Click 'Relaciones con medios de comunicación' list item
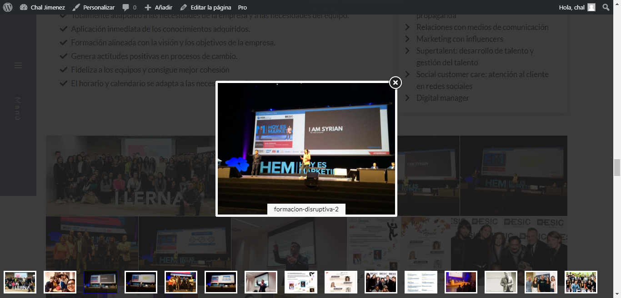The image size is (621, 298). 482,27
